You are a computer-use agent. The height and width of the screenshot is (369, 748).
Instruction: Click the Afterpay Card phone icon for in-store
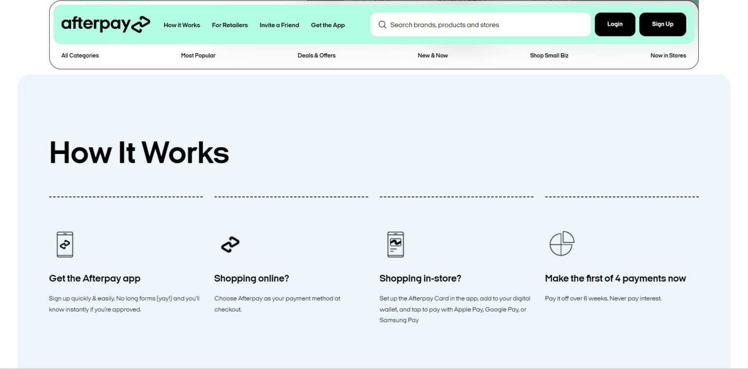tap(395, 244)
